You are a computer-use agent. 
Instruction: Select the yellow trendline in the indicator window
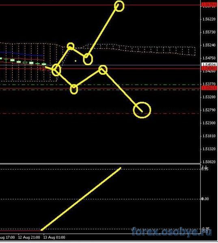[81, 199]
